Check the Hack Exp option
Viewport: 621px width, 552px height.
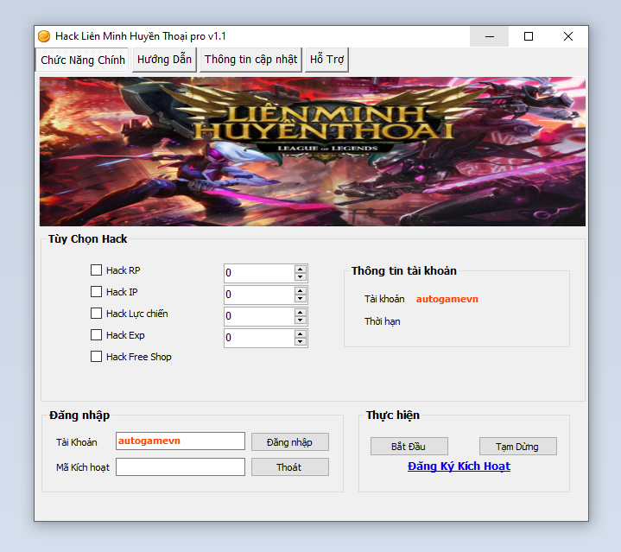pyautogui.click(x=97, y=335)
